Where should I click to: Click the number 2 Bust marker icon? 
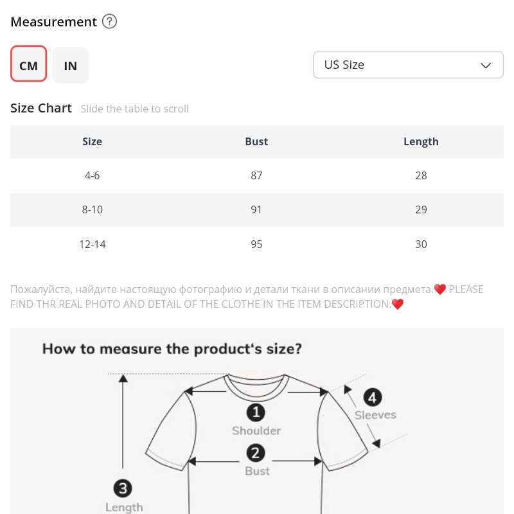(256, 453)
